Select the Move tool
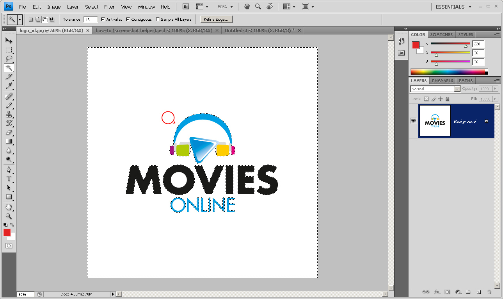 (9, 40)
